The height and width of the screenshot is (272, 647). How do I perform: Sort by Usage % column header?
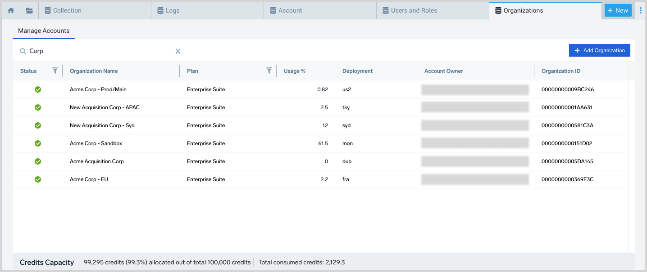coord(295,71)
